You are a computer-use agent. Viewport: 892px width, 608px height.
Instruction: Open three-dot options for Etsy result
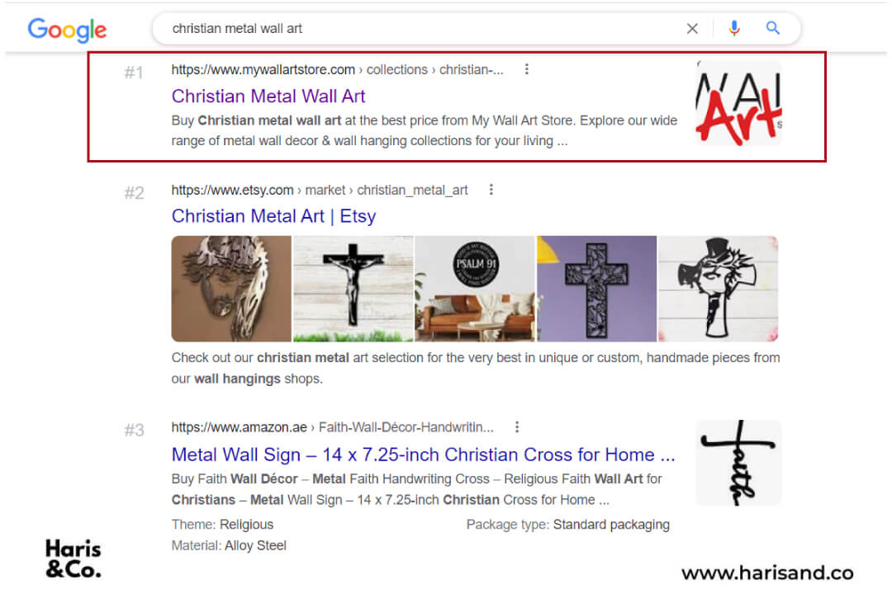click(491, 189)
